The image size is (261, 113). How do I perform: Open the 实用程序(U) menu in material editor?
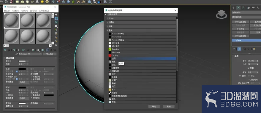pos(44,11)
